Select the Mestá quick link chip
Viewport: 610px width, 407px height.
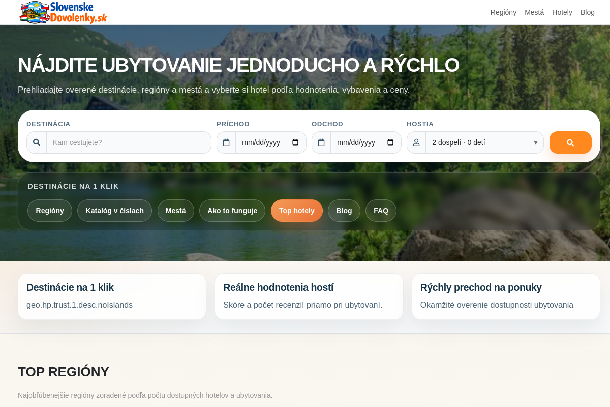tap(176, 211)
